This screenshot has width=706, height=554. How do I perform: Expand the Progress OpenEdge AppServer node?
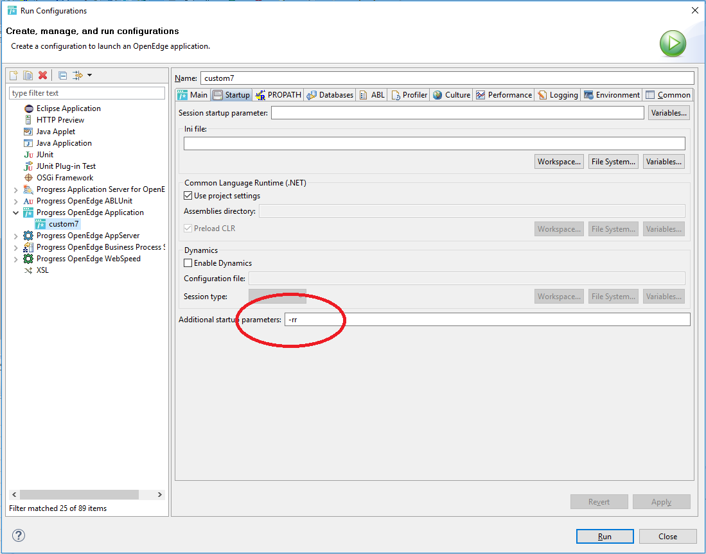16,236
